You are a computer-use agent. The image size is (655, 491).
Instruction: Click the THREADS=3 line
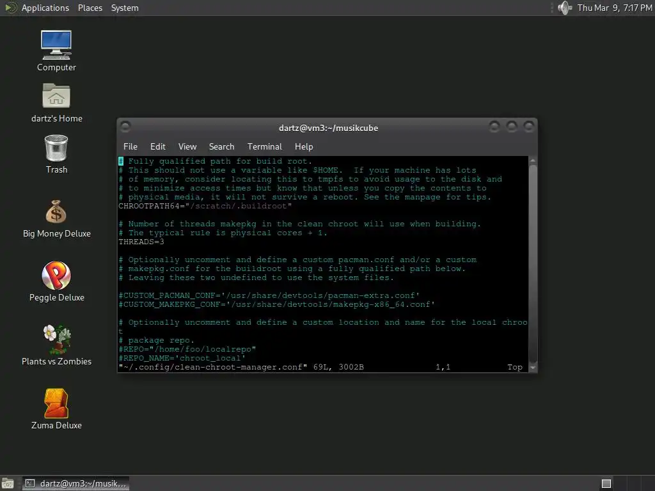(141, 242)
